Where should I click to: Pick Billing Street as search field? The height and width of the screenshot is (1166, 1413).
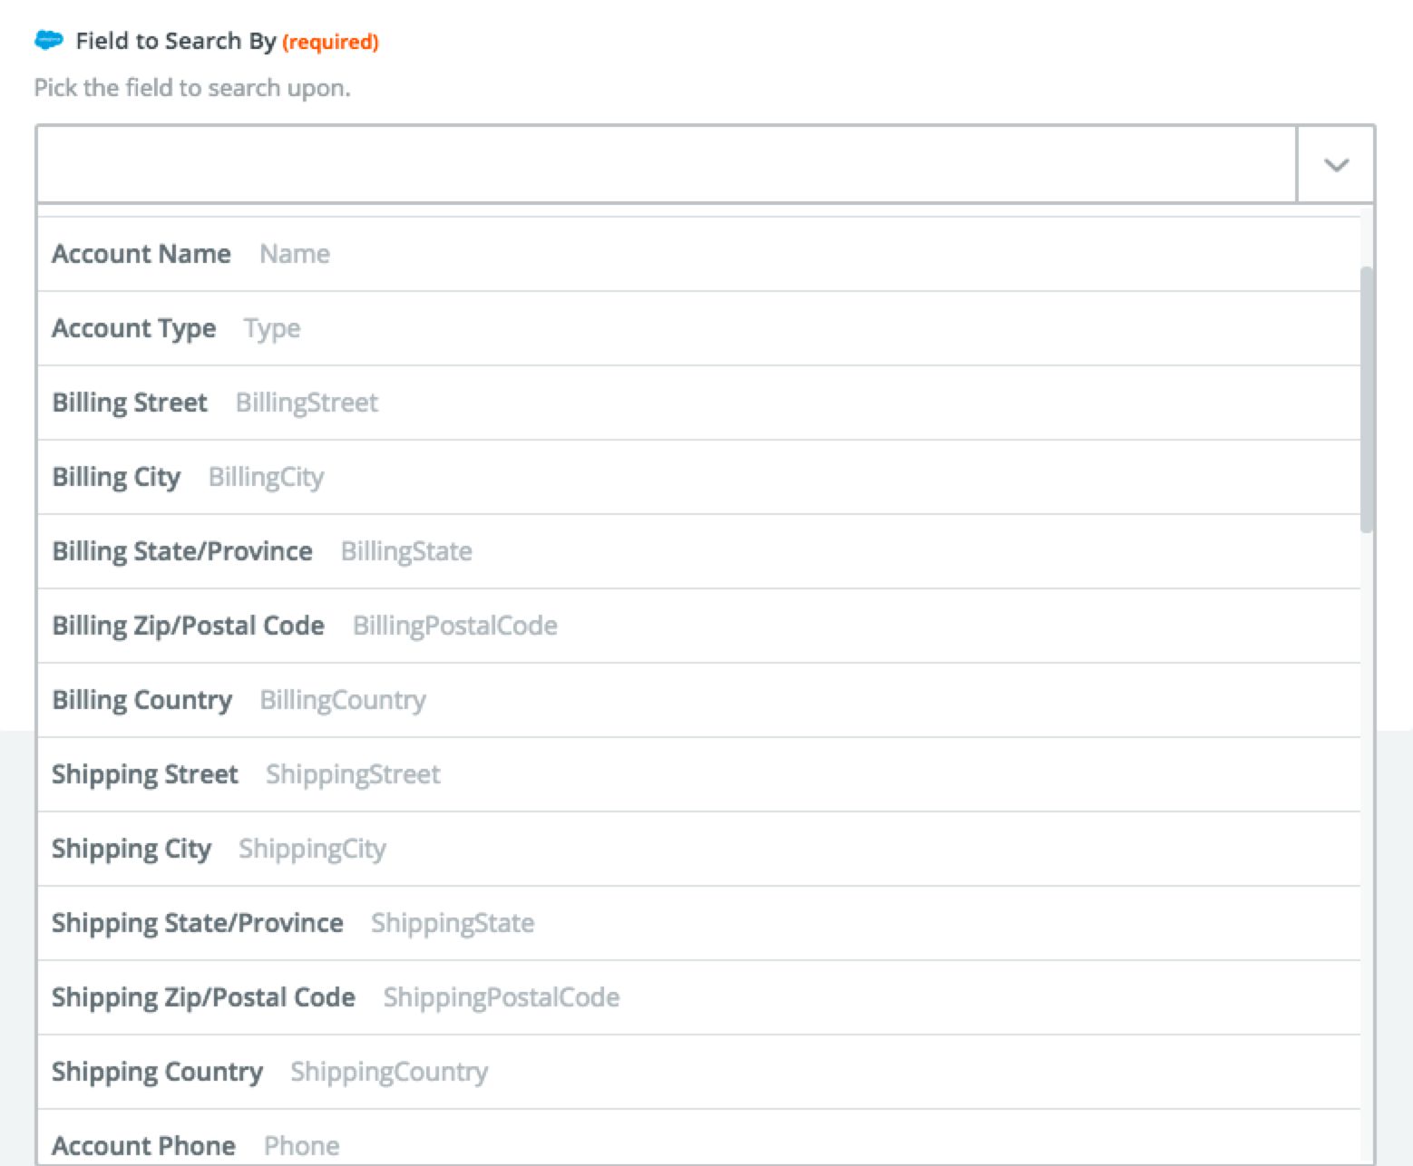coord(130,403)
